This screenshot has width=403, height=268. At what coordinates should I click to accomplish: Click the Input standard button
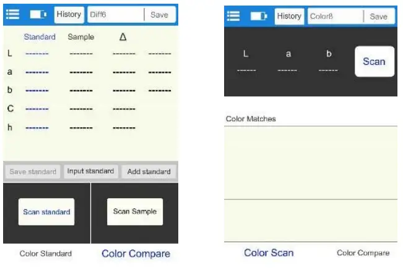pyautogui.click(x=90, y=171)
